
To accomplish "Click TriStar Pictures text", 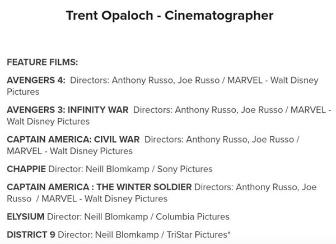I will coord(197,235).
